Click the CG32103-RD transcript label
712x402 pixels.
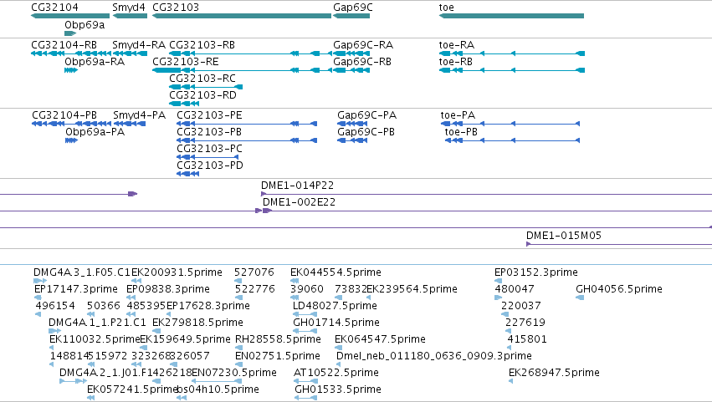(203, 95)
